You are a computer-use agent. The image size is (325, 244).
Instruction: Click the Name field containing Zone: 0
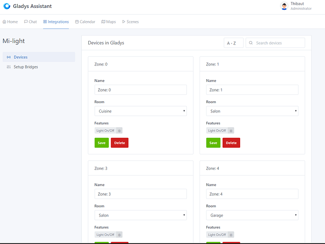(141, 90)
